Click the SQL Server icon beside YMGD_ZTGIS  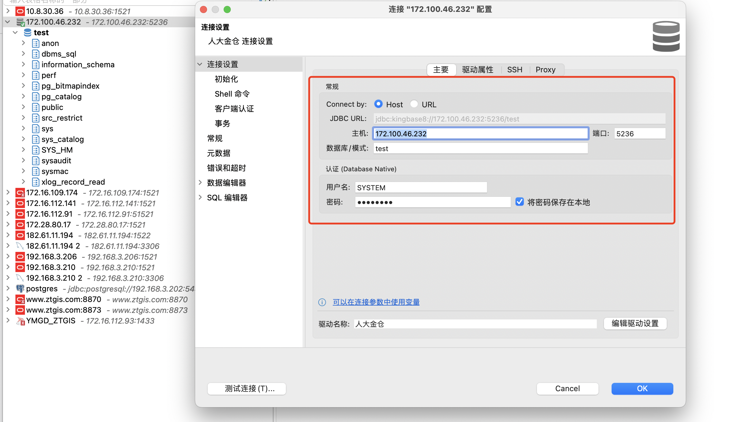[20, 321]
